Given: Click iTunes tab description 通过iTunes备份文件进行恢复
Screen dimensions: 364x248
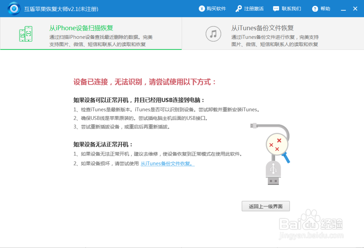Looking at the screenshot, I should point(275,41).
